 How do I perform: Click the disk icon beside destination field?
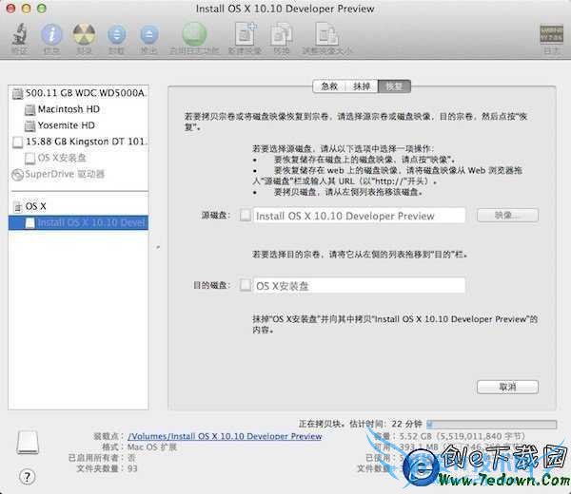click(x=246, y=285)
